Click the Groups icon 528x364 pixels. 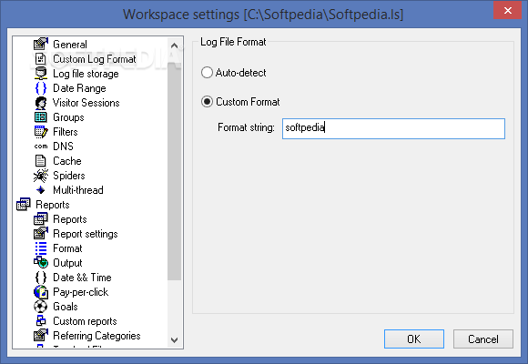pos(41,117)
